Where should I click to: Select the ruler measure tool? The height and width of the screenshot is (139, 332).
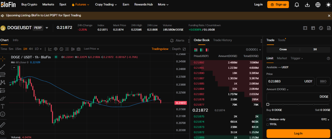(3, 125)
